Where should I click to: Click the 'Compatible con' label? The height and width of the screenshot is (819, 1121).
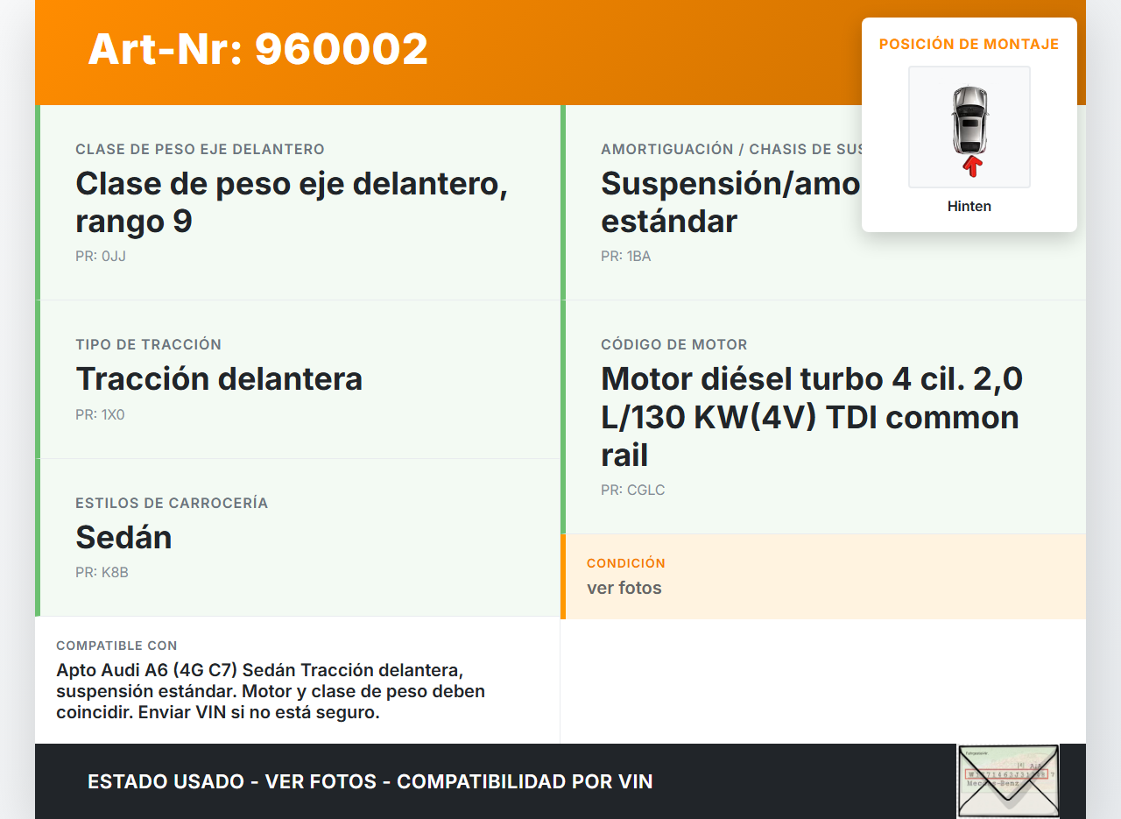(116, 646)
